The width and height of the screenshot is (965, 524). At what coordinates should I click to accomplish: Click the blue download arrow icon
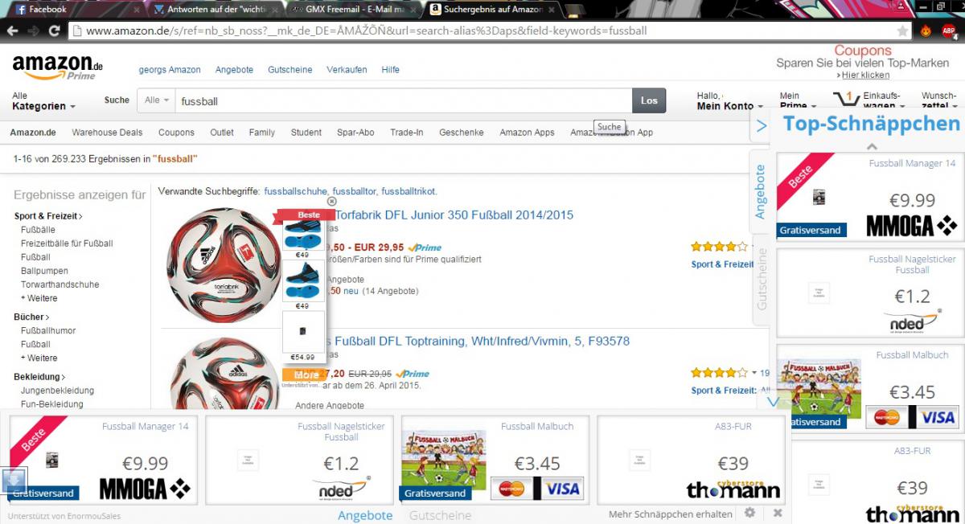point(14,481)
